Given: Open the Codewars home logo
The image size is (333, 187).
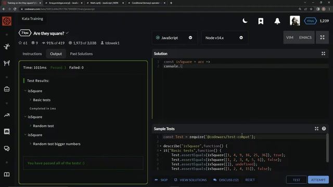Looking at the screenshot, I should (x=7, y=21).
